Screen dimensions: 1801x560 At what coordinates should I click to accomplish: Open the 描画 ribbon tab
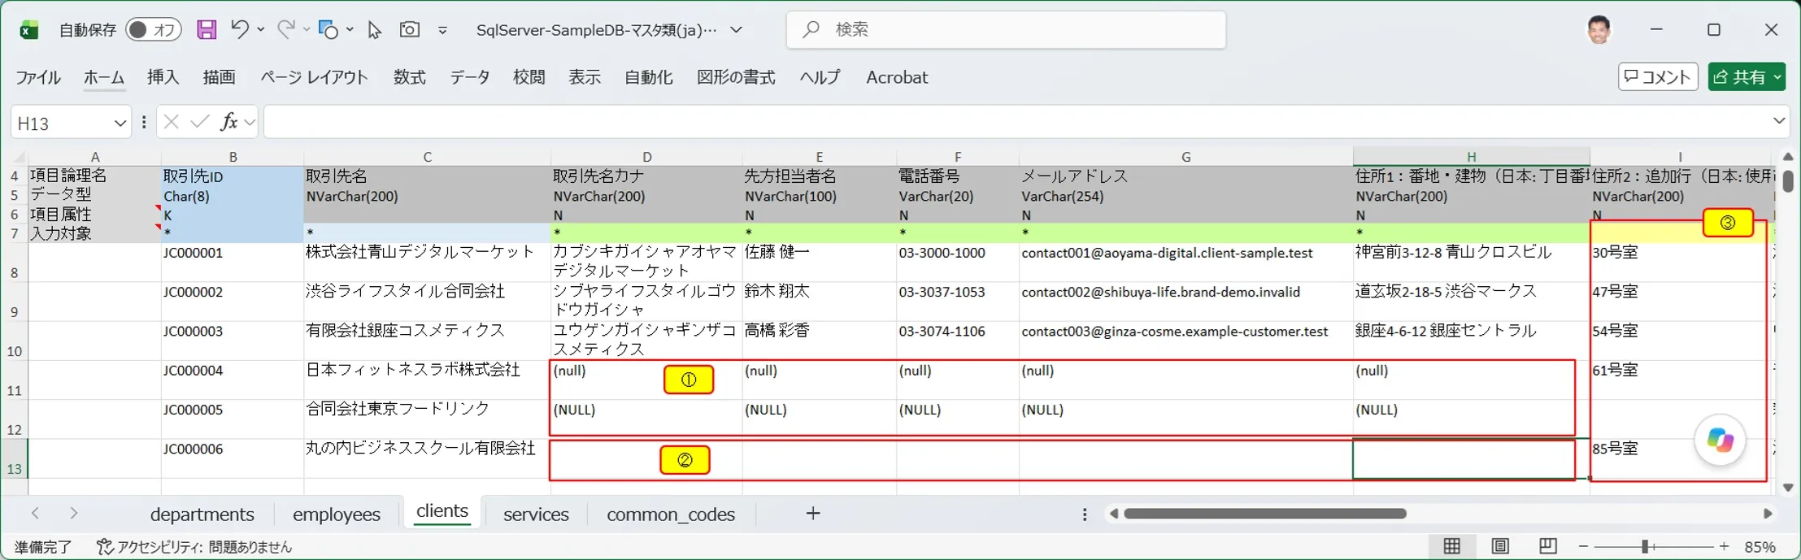219,77
